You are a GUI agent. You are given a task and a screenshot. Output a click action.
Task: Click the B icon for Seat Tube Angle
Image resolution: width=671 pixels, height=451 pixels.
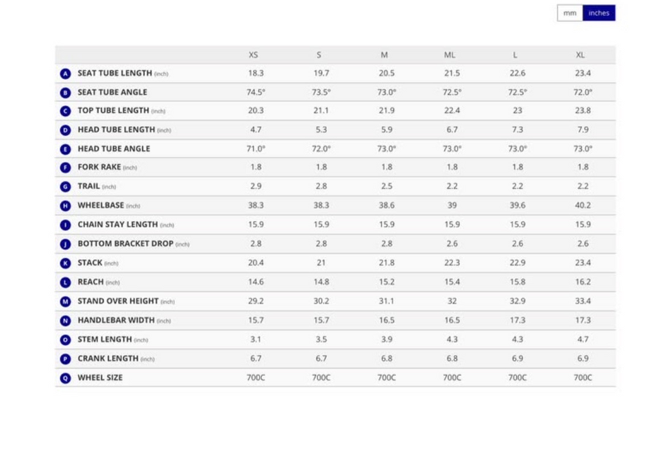[x=66, y=92]
